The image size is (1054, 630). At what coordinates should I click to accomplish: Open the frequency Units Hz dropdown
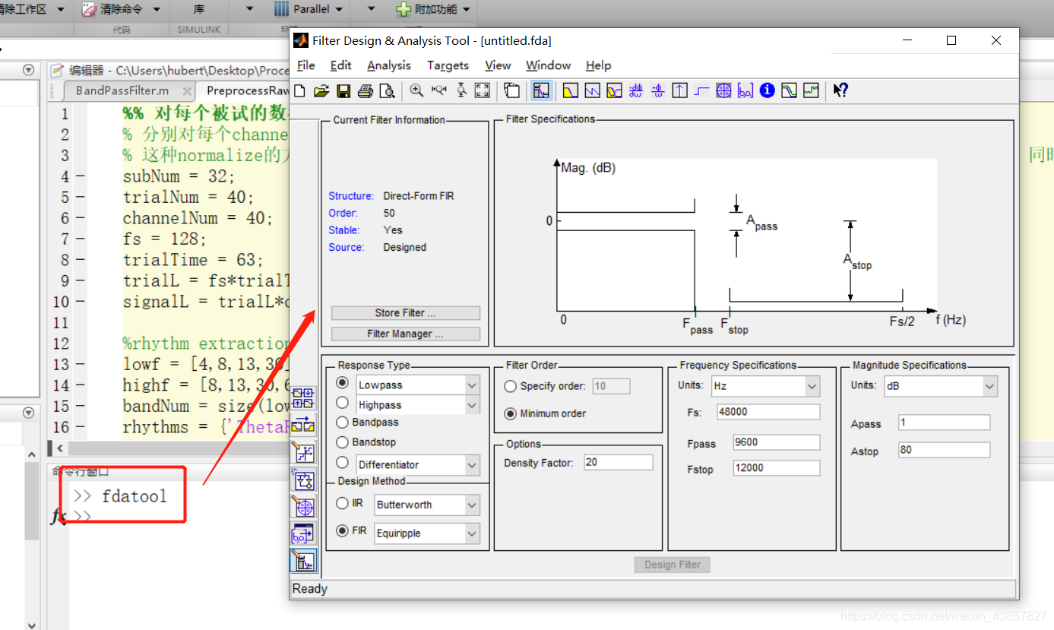click(x=766, y=386)
